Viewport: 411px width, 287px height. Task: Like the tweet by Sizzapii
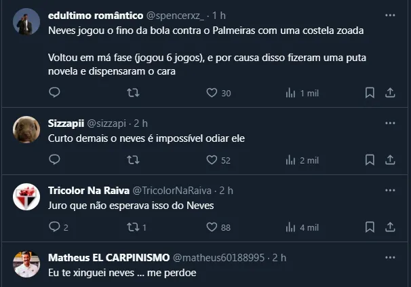pos(211,160)
